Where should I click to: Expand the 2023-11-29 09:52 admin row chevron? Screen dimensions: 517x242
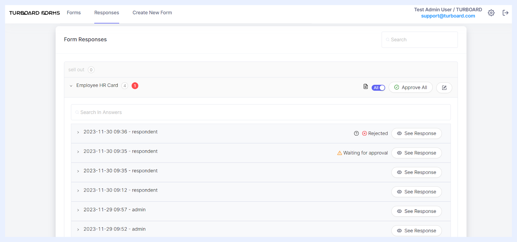78,230
